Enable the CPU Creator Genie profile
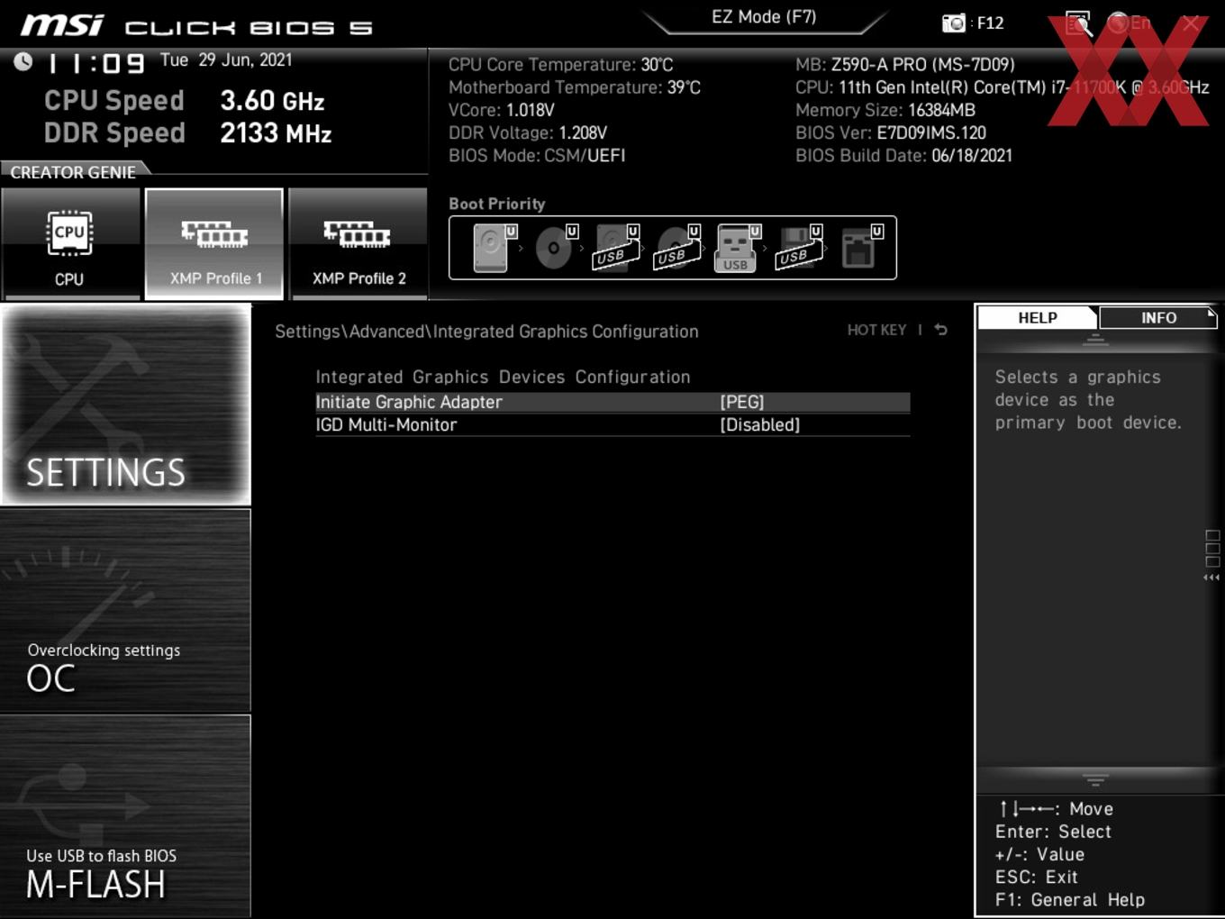The height and width of the screenshot is (919, 1225). click(70, 243)
